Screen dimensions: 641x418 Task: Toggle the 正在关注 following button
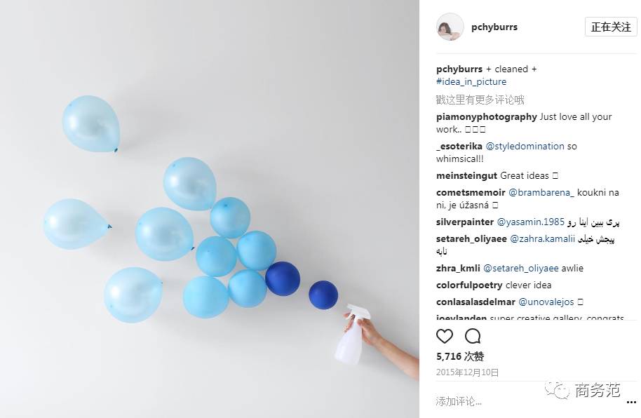[611, 27]
